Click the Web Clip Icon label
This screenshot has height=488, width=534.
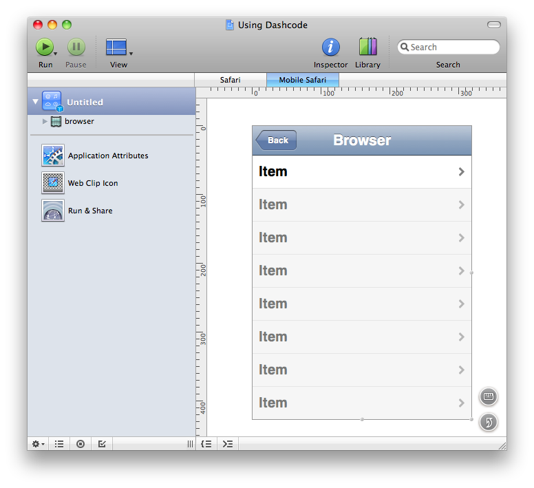tap(93, 183)
